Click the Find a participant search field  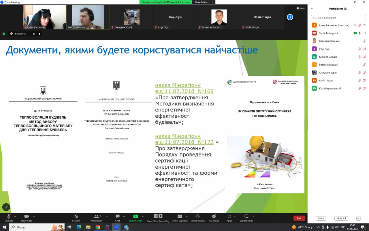click(338, 18)
